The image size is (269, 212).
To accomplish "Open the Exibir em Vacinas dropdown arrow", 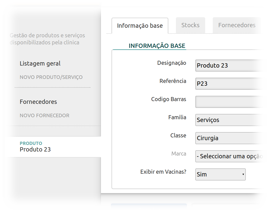I will point(243,174).
